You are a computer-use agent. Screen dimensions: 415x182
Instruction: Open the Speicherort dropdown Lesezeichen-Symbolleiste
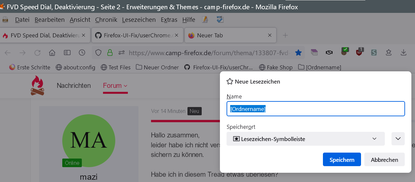coord(305,139)
